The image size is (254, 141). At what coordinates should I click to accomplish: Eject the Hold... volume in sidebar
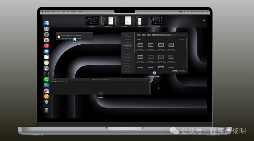click(x=131, y=69)
